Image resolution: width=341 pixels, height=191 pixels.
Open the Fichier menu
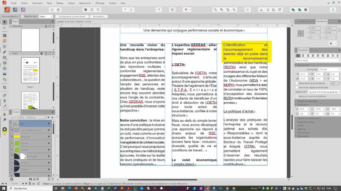(14, 3)
